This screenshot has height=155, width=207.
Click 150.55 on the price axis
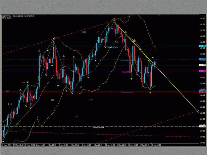coord(202,131)
